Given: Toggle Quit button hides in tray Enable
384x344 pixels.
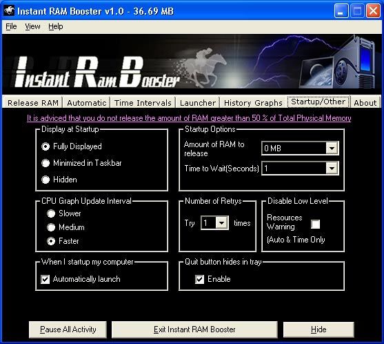Looking at the screenshot, I should coord(199,279).
